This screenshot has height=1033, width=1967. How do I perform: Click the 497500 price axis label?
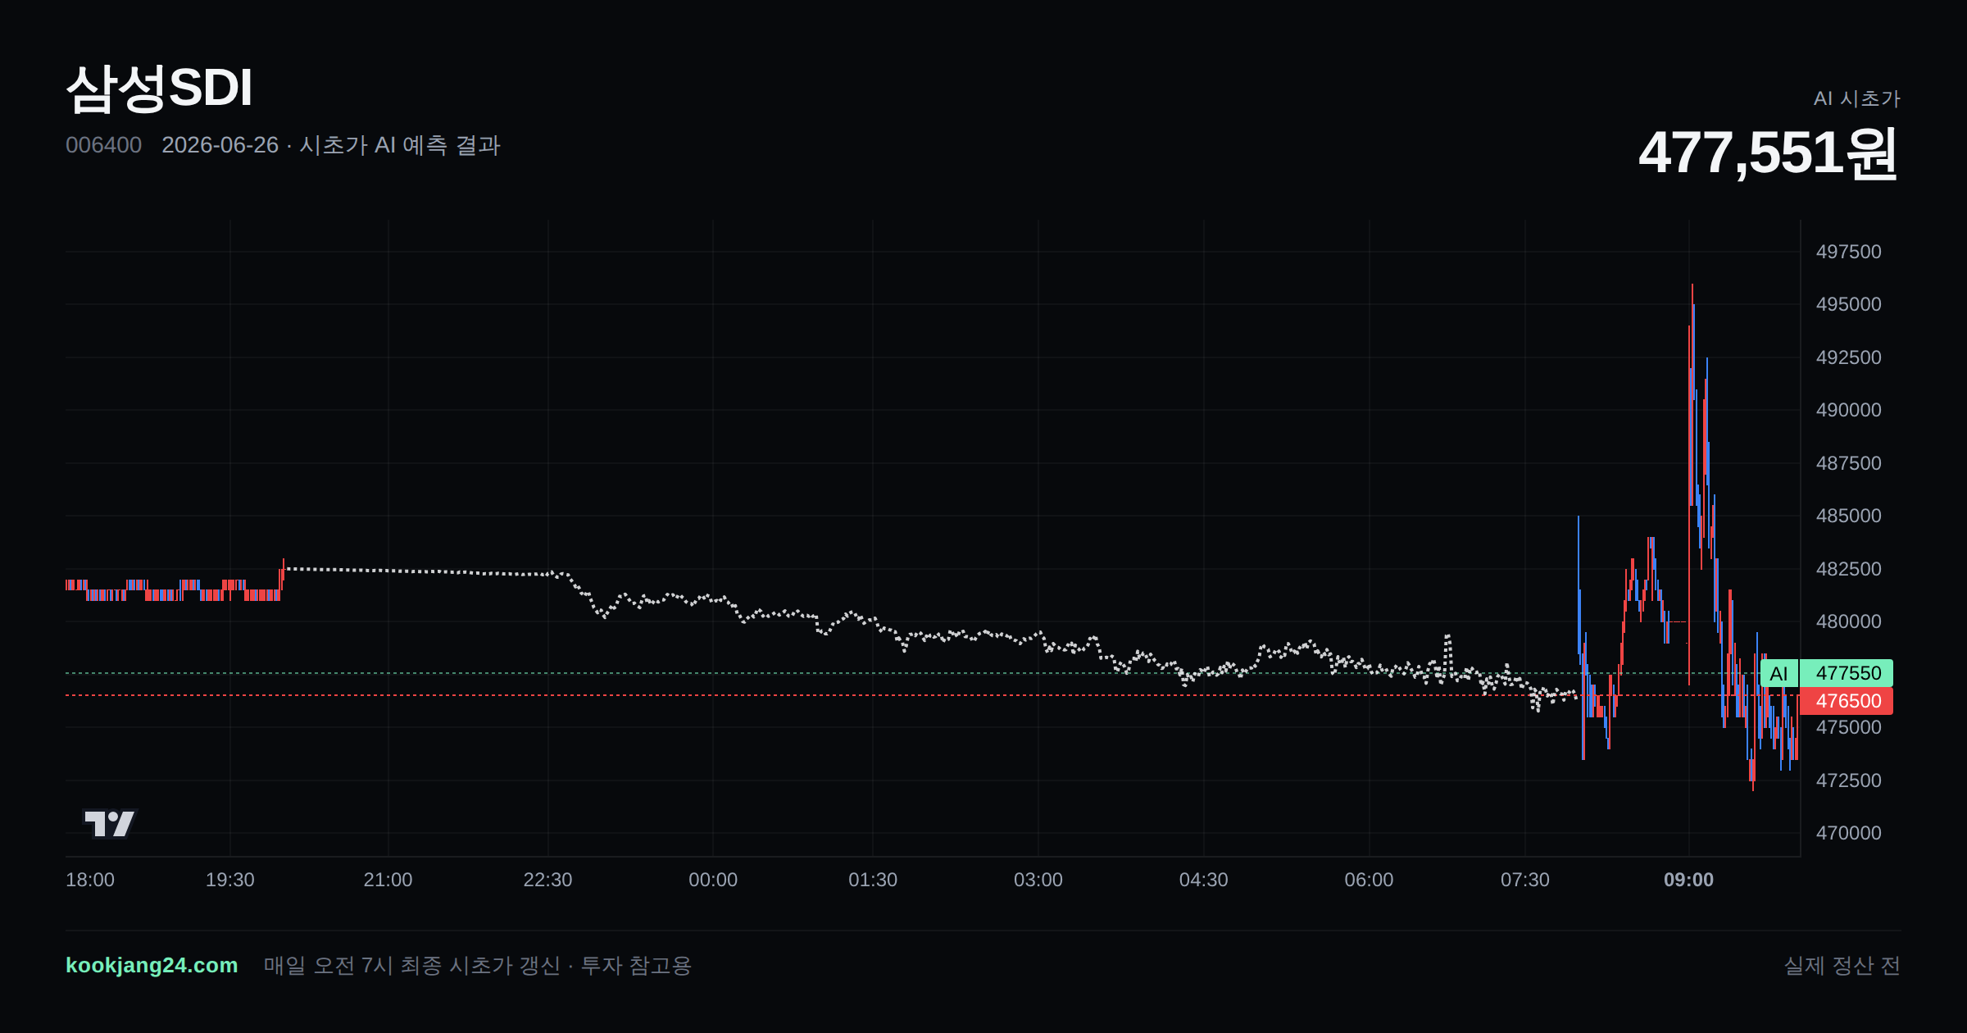tap(1848, 252)
